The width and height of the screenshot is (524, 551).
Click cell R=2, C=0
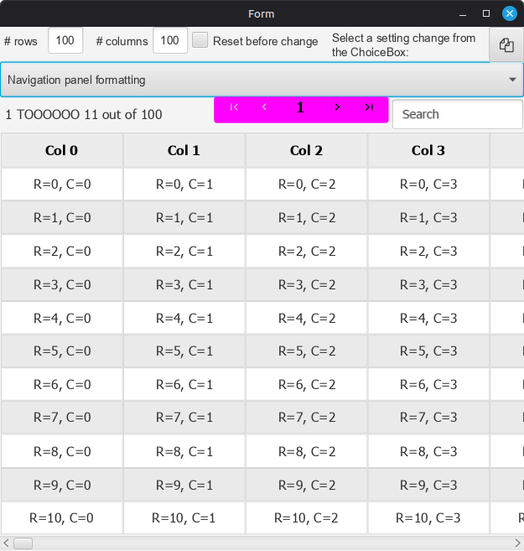tap(62, 252)
